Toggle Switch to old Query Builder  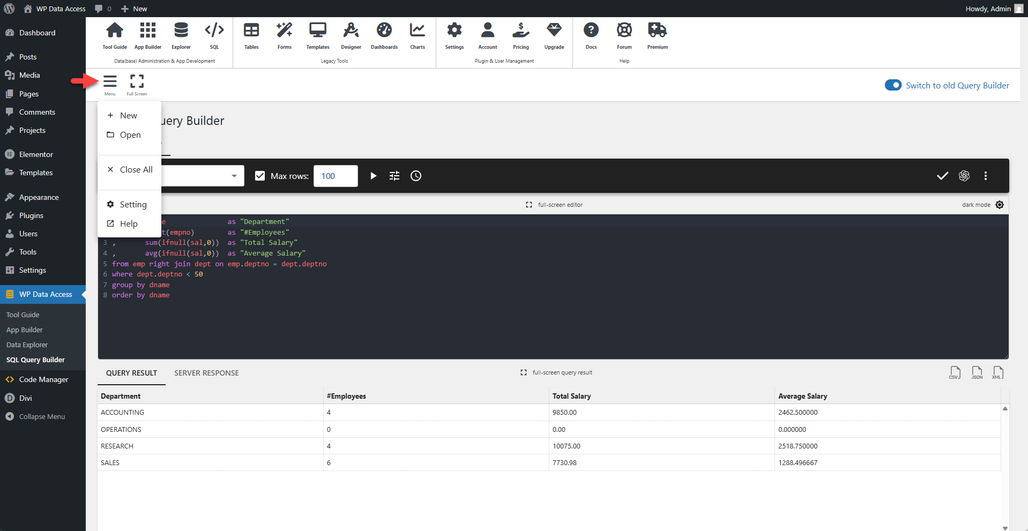(x=893, y=85)
